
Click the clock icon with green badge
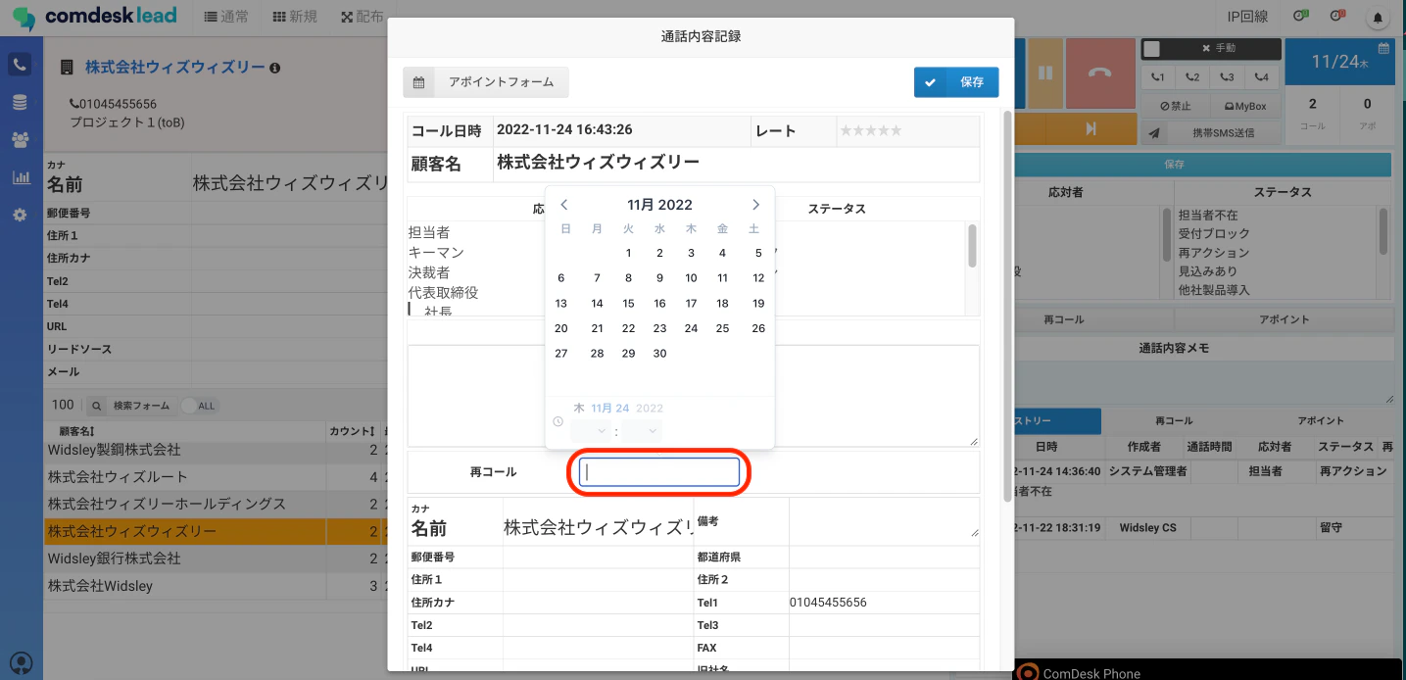pos(1301,16)
